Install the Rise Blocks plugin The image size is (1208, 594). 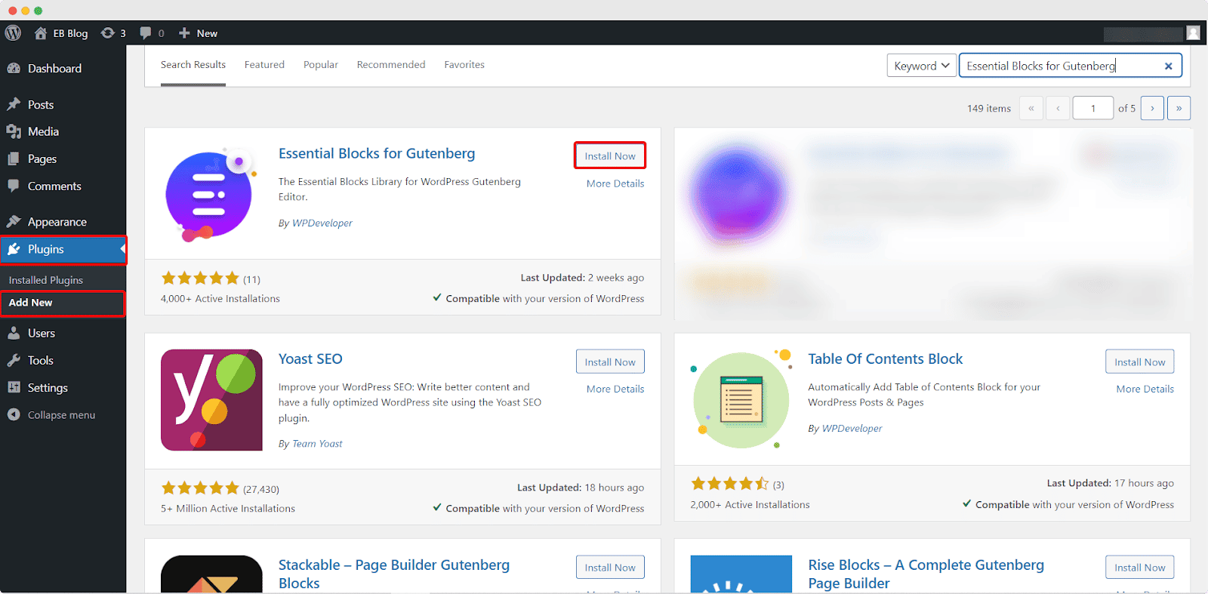(x=1140, y=568)
